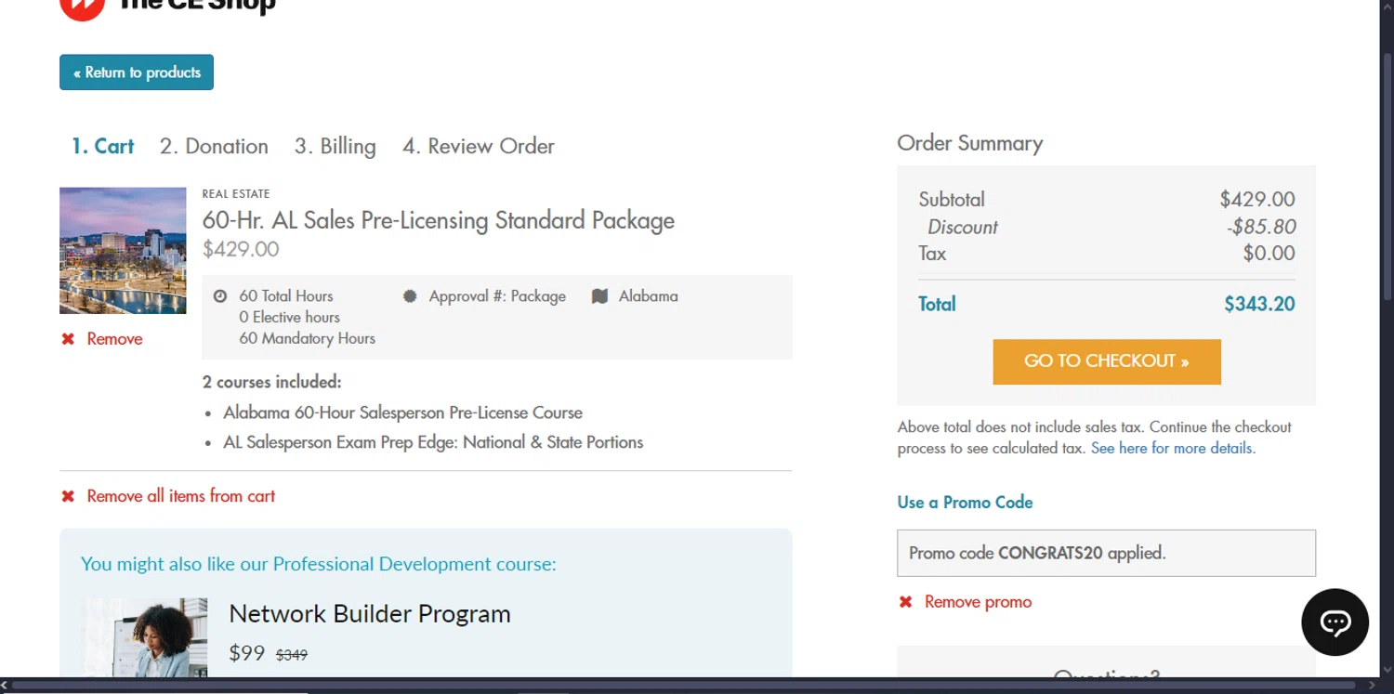Click the approval badge icon

point(410,296)
